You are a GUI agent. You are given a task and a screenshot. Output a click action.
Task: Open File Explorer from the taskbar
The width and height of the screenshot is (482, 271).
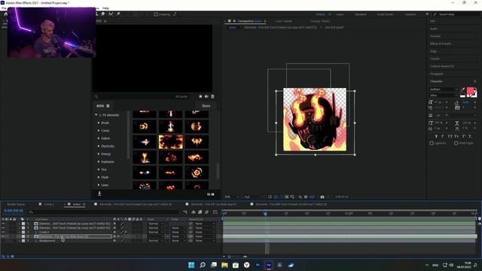(224, 265)
